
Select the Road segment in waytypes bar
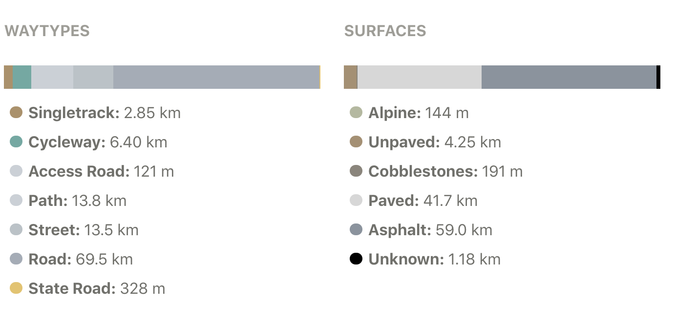(216, 77)
